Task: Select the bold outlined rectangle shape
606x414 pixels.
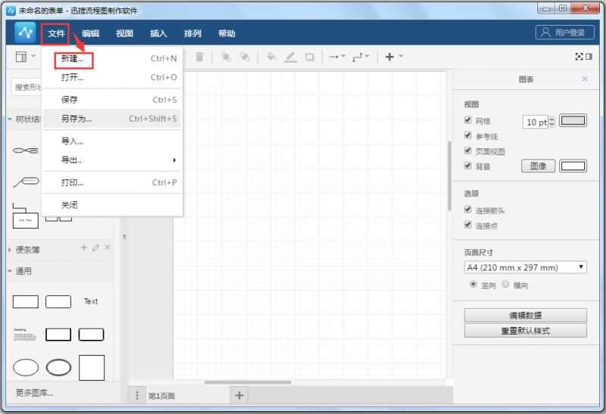Action: click(58, 335)
